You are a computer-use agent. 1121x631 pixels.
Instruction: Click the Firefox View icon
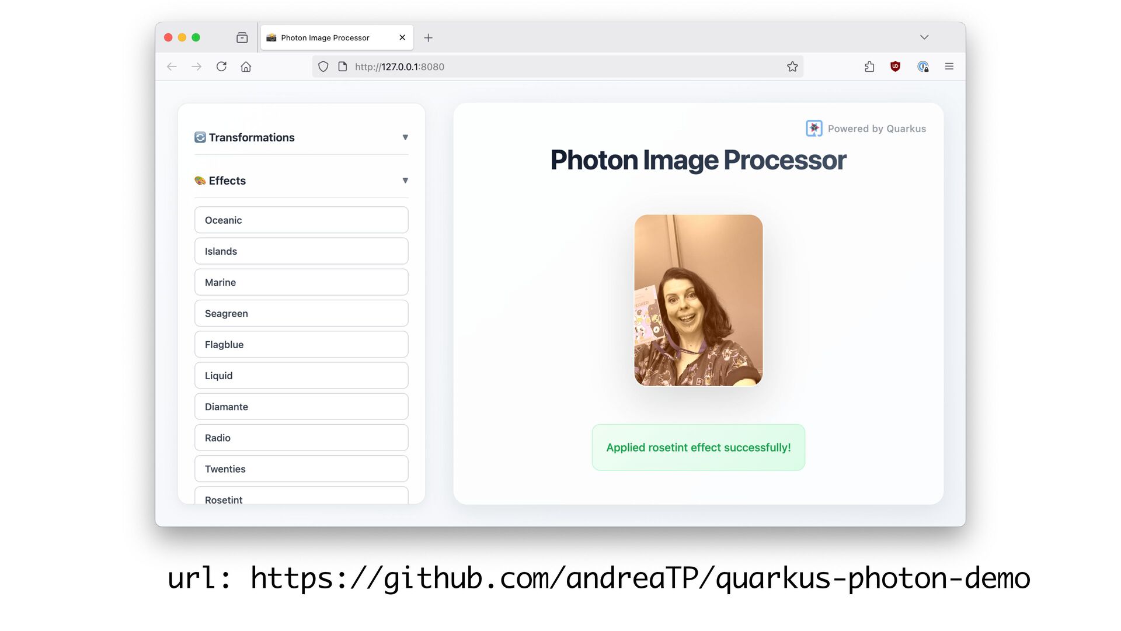coord(242,38)
